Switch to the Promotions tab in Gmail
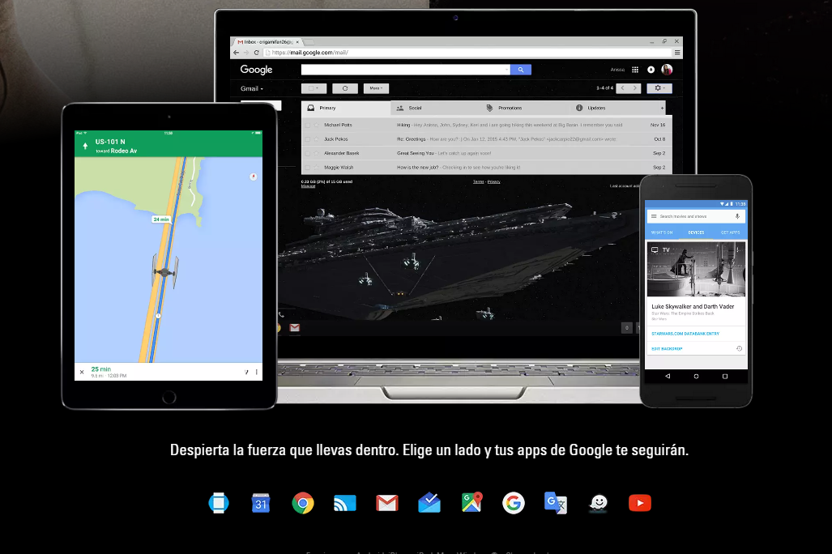 click(x=525, y=108)
